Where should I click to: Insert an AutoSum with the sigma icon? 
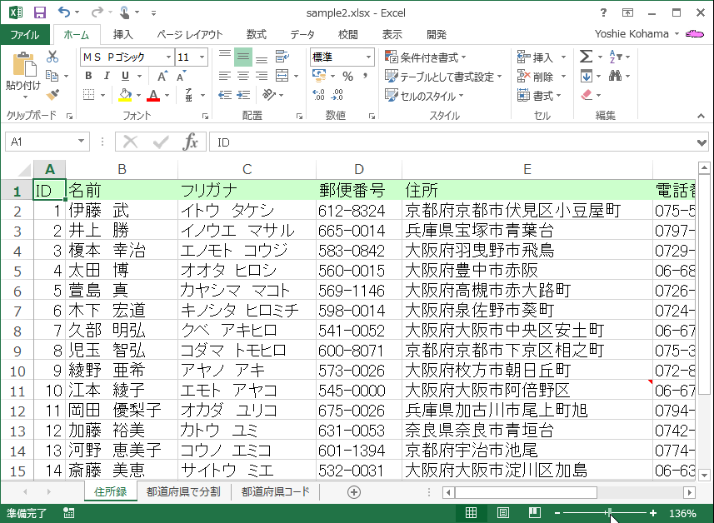[586, 57]
